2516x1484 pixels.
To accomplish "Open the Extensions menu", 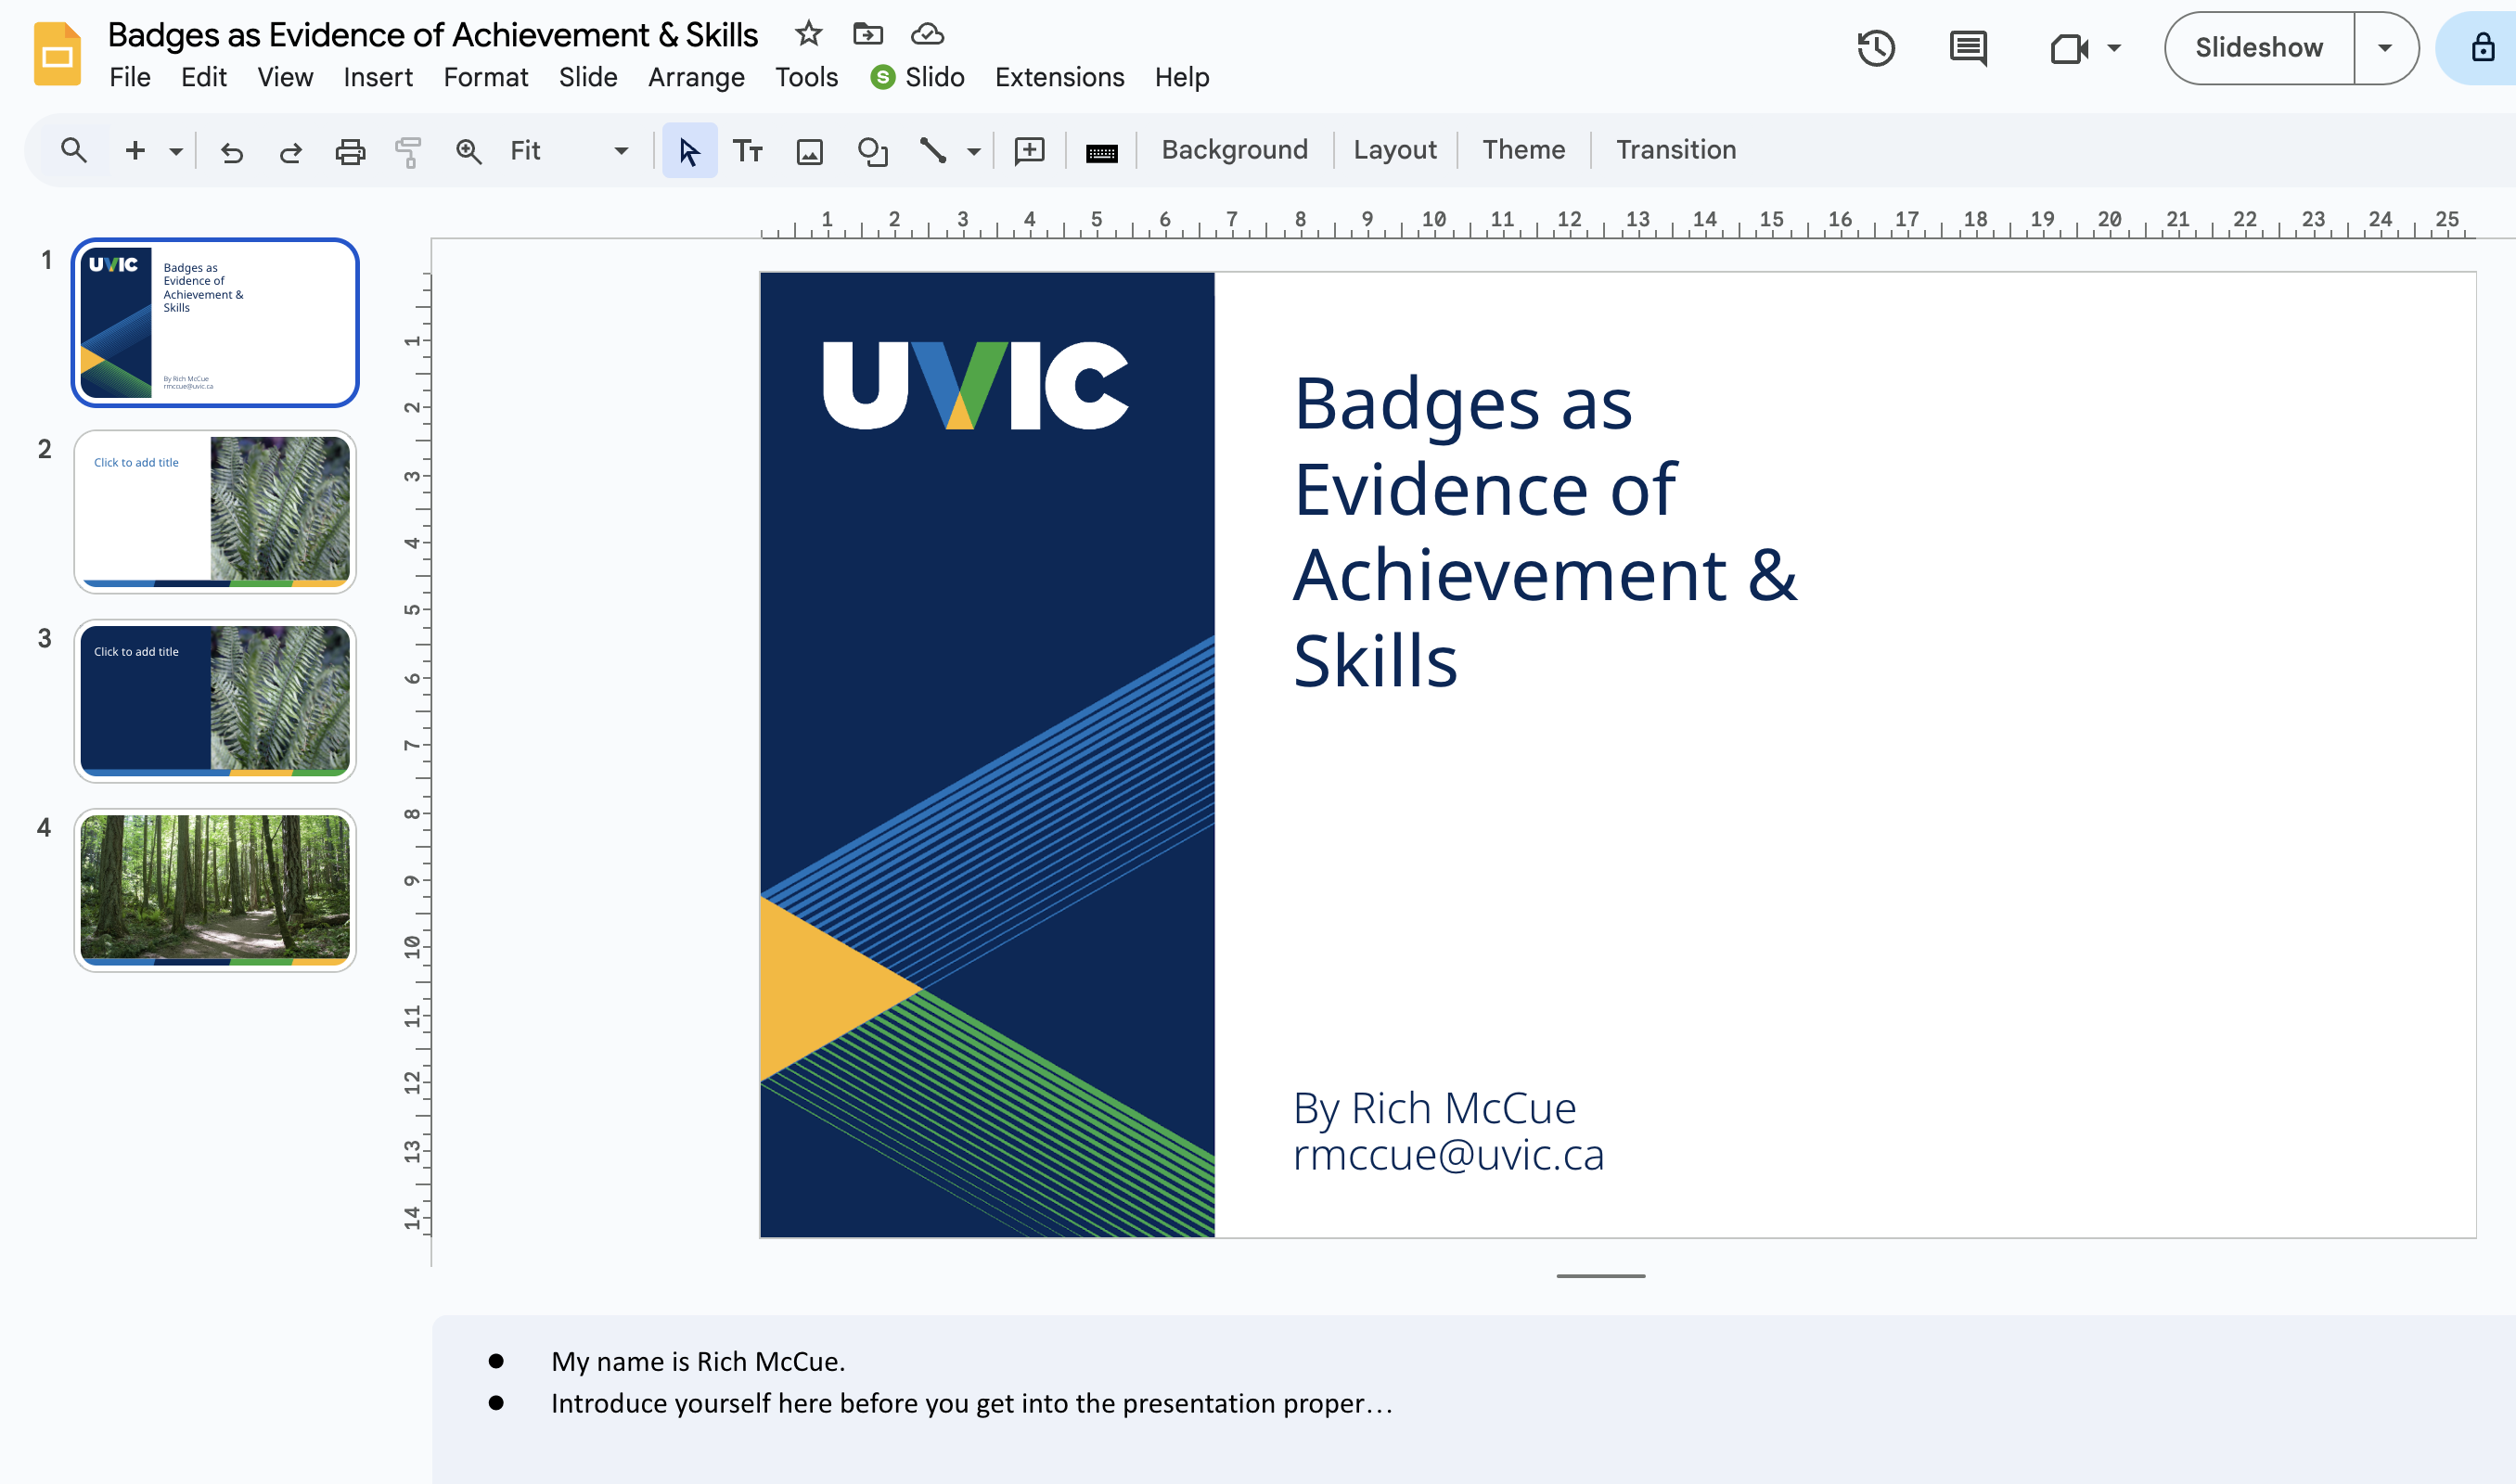I will click(1059, 77).
